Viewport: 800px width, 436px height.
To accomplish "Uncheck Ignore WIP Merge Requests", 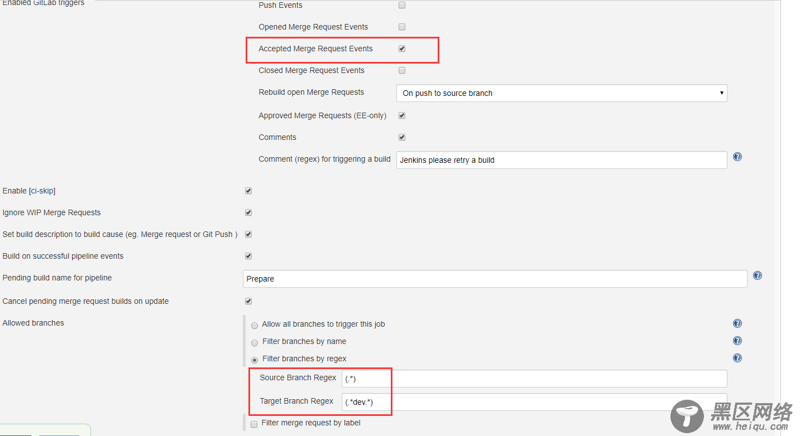I will [x=248, y=212].
